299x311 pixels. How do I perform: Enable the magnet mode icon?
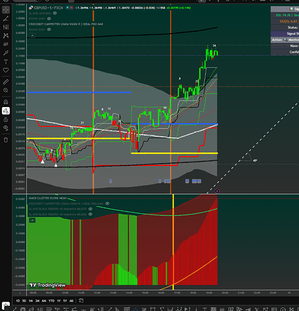(6, 102)
